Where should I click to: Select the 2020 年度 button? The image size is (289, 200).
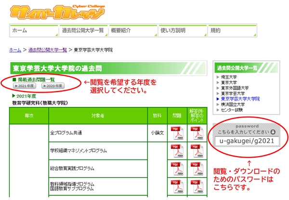[x=53, y=86]
